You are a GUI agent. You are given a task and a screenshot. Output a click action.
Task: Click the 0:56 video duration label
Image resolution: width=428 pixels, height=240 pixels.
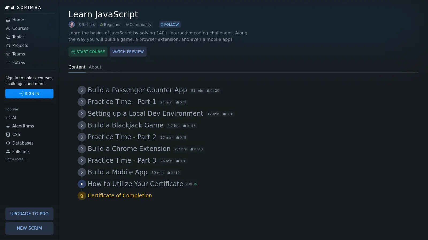pos(189,184)
